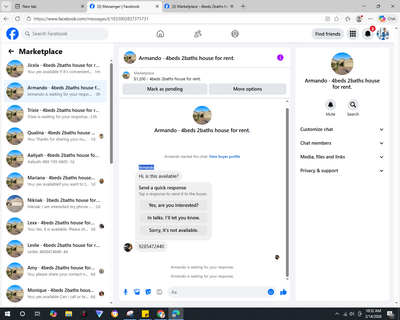Send quick response Yes, are you interested?

tap(173, 205)
